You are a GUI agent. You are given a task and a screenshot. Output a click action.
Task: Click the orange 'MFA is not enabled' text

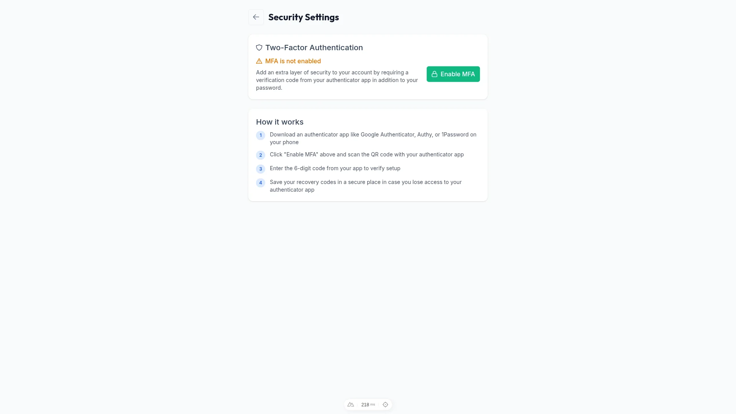click(x=293, y=61)
